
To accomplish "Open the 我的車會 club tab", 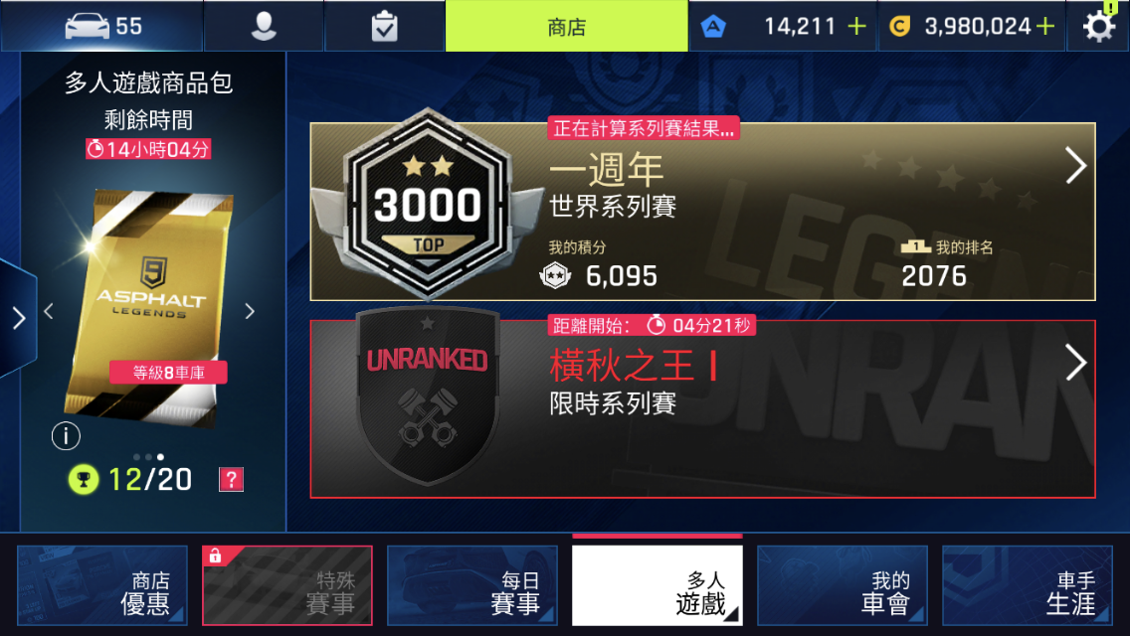I will tap(843, 585).
